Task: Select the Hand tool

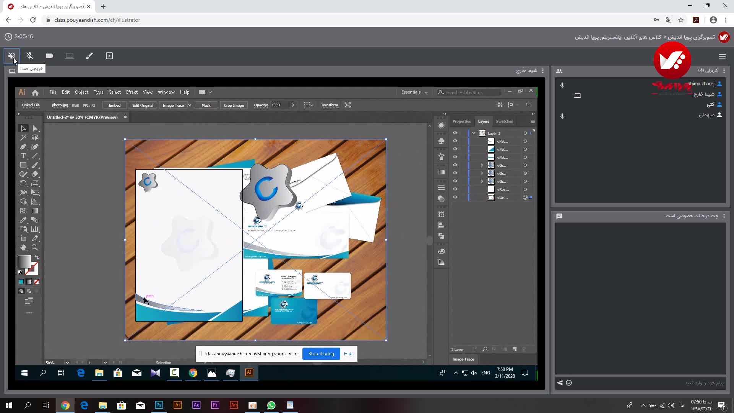Action: 23,247
